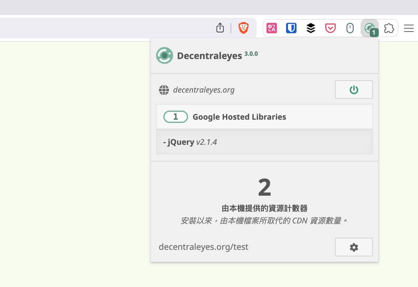Click the jQuery v2.1.4 entry
The image size is (418, 287).
click(265, 142)
